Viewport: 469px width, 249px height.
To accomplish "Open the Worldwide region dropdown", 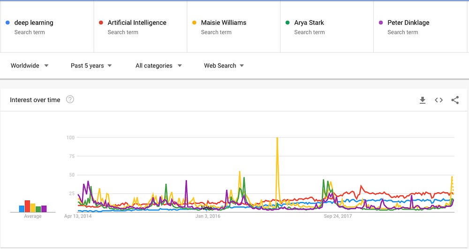I will [30, 66].
